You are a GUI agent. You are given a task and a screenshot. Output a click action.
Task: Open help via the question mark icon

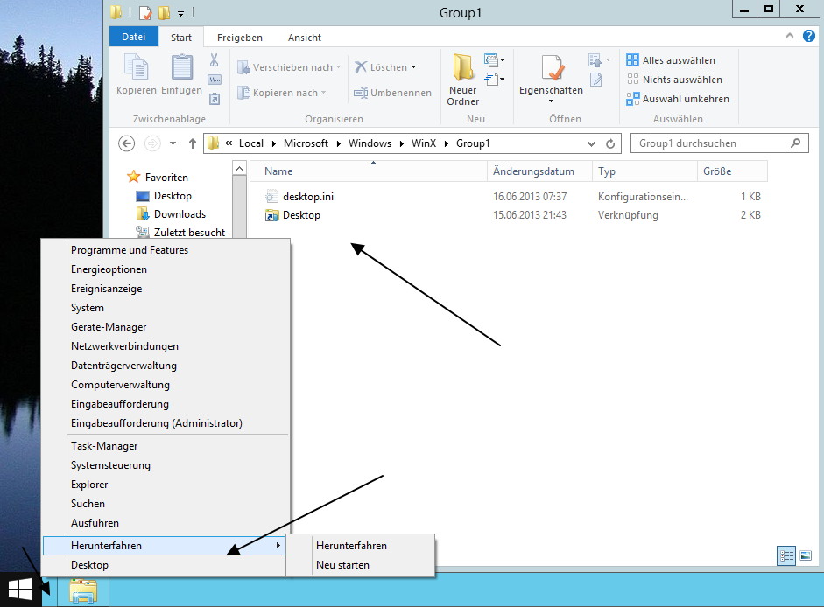[x=809, y=36]
